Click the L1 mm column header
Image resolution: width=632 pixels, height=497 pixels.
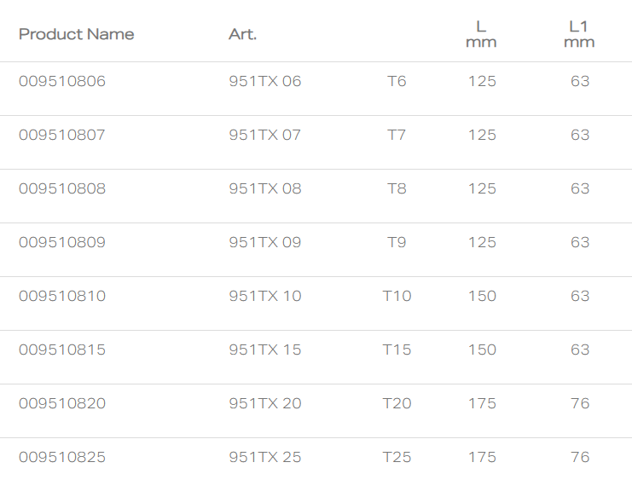tap(579, 34)
